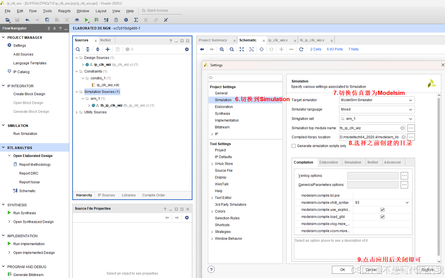
Task: Open the Reports menu
Action: click(x=64, y=11)
